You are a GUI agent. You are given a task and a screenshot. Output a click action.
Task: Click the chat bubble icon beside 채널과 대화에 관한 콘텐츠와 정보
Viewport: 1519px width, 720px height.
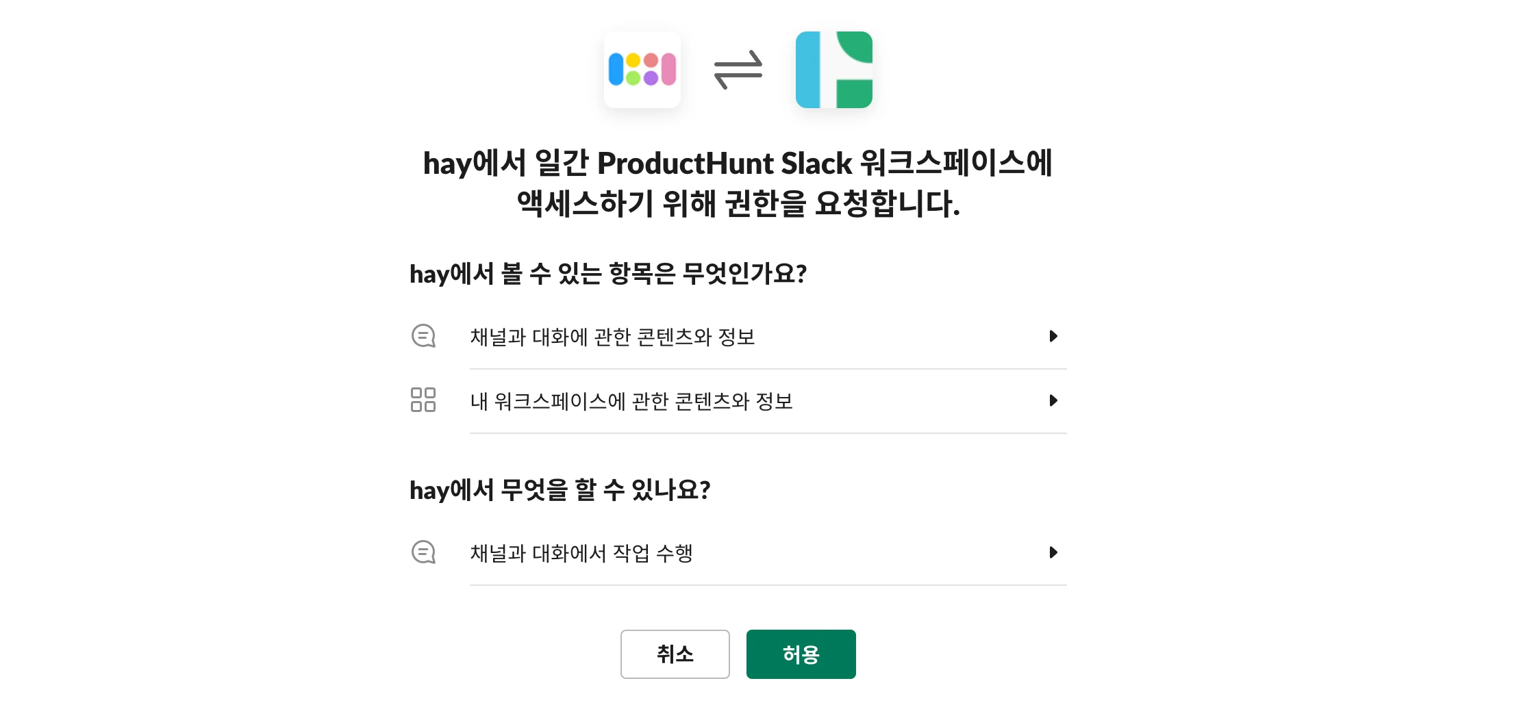tap(423, 336)
